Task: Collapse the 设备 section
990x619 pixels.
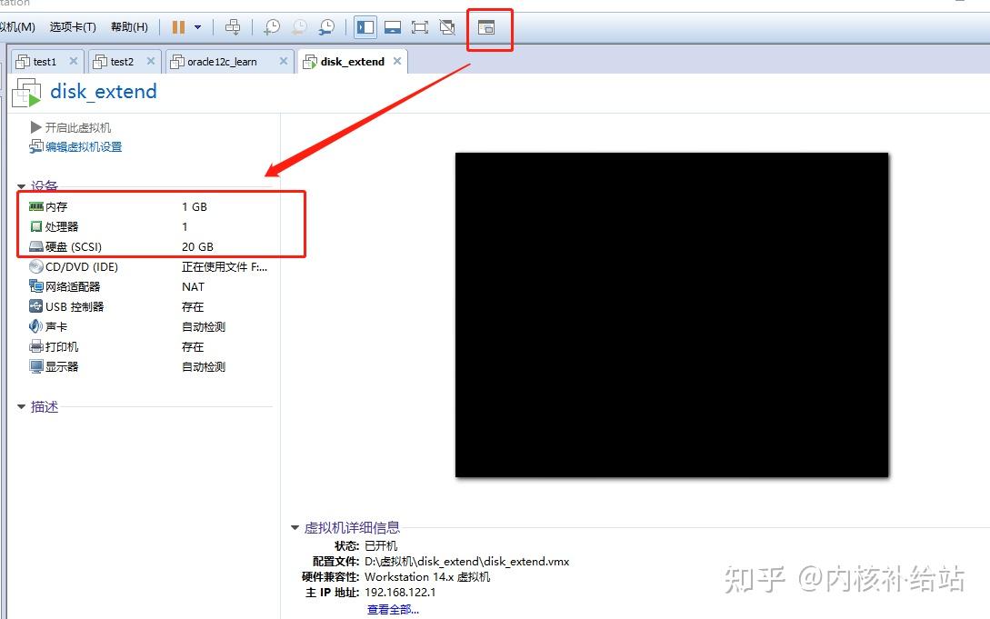Action: tap(21, 186)
